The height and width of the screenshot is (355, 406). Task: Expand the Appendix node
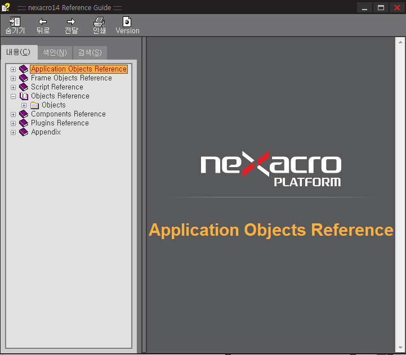click(13, 132)
